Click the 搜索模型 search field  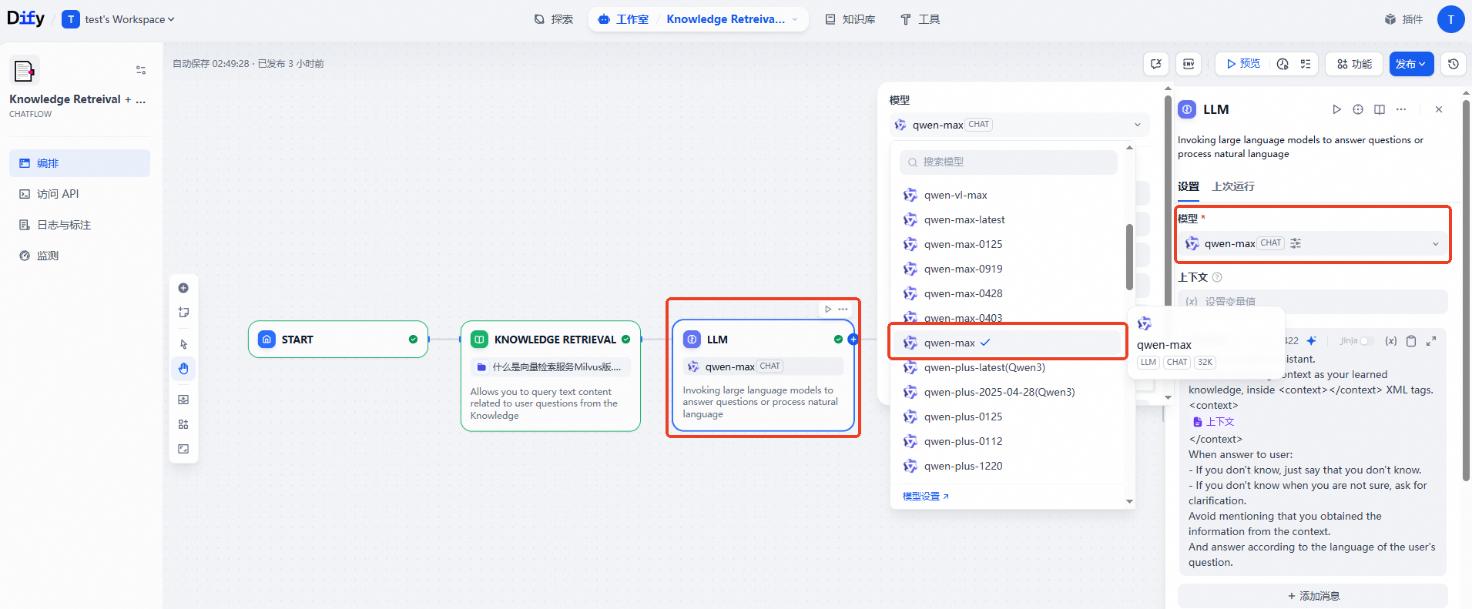coord(1008,162)
